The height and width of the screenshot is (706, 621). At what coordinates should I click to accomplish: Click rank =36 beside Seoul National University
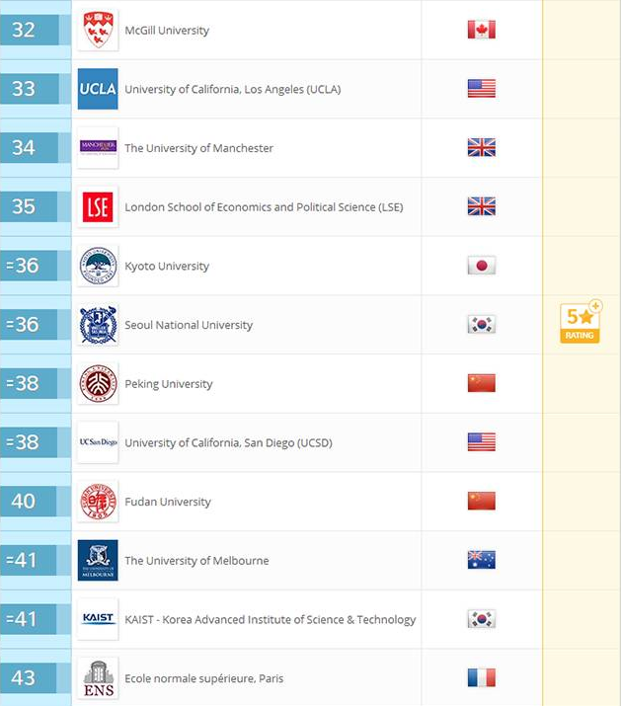coord(23,325)
